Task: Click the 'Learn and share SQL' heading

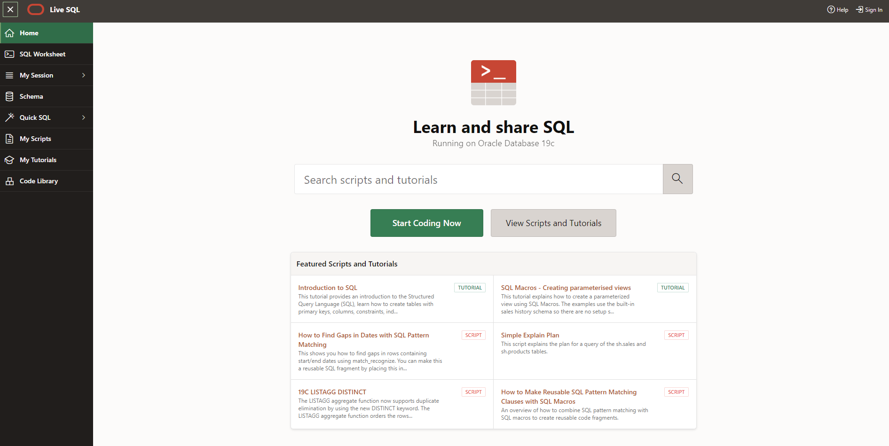Action: [494, 127]
